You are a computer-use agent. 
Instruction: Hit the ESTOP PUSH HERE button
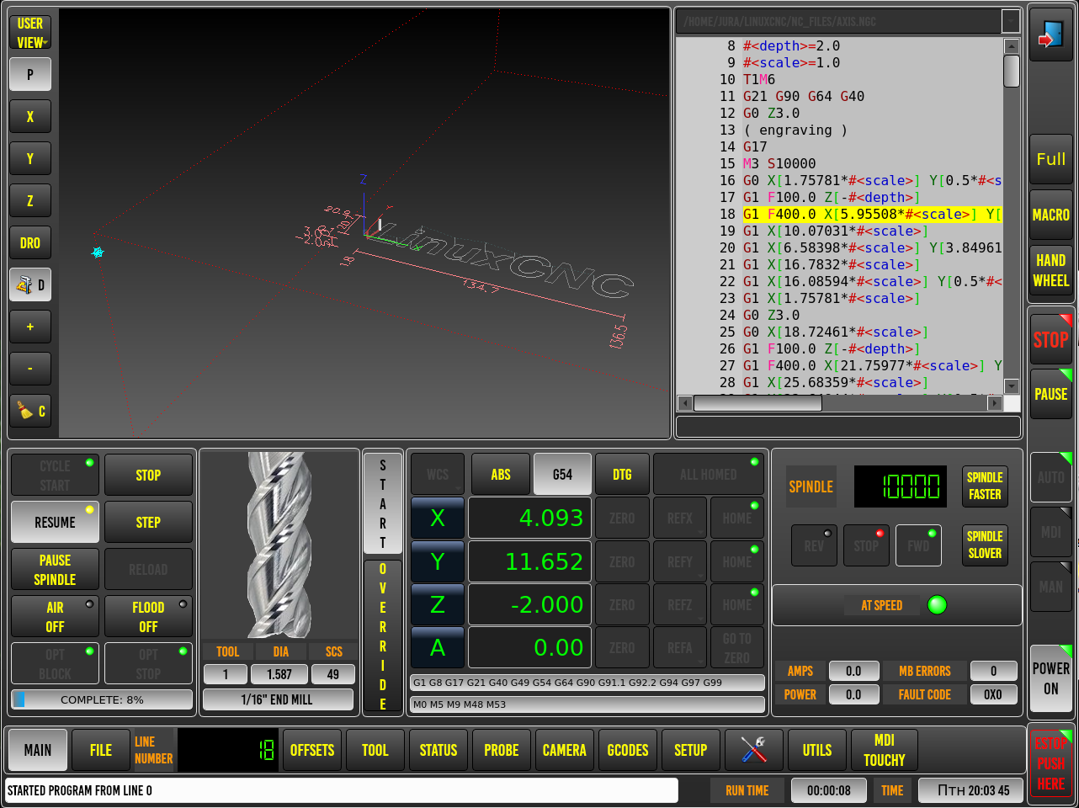click(x=1051, y=763)
